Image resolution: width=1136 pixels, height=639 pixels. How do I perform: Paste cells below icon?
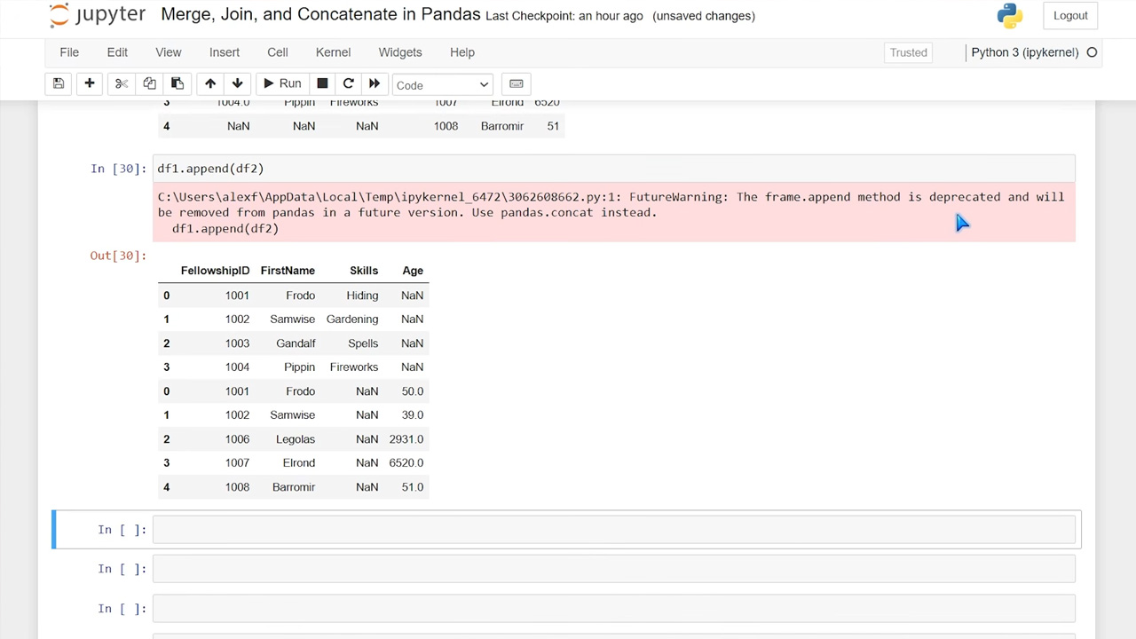click(177, 83)
